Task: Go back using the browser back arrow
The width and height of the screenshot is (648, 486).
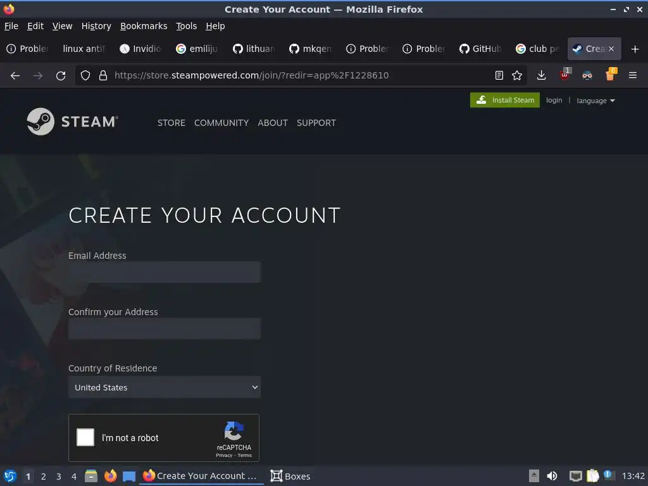Action: (x=15, y=76)
